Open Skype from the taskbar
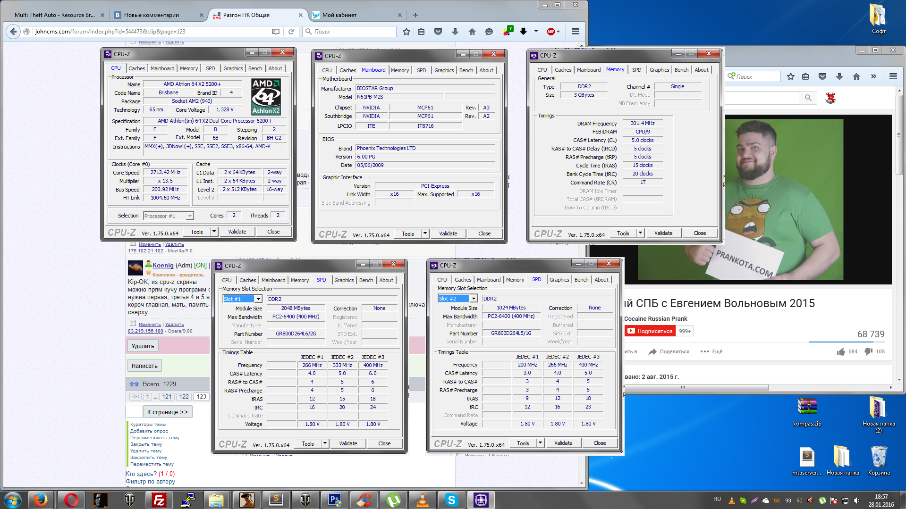This screenshot has height=509, width=906. [x=451, y=500]
